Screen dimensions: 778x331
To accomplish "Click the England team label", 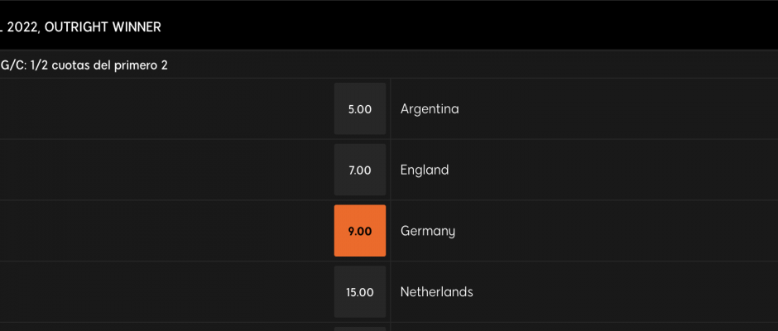I will tap(425, 170).
